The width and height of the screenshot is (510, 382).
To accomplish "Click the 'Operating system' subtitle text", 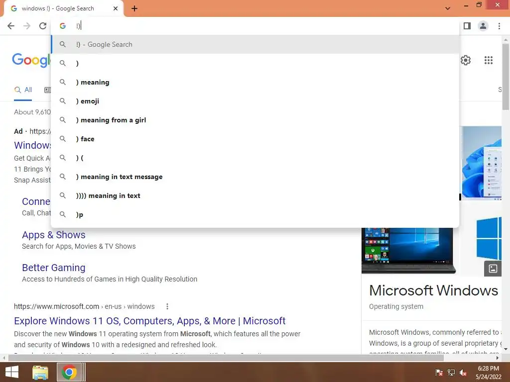I will (x=396, y=306).
